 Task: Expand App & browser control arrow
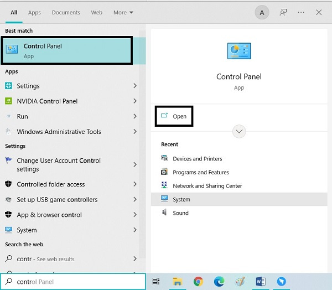click(135, 215)
